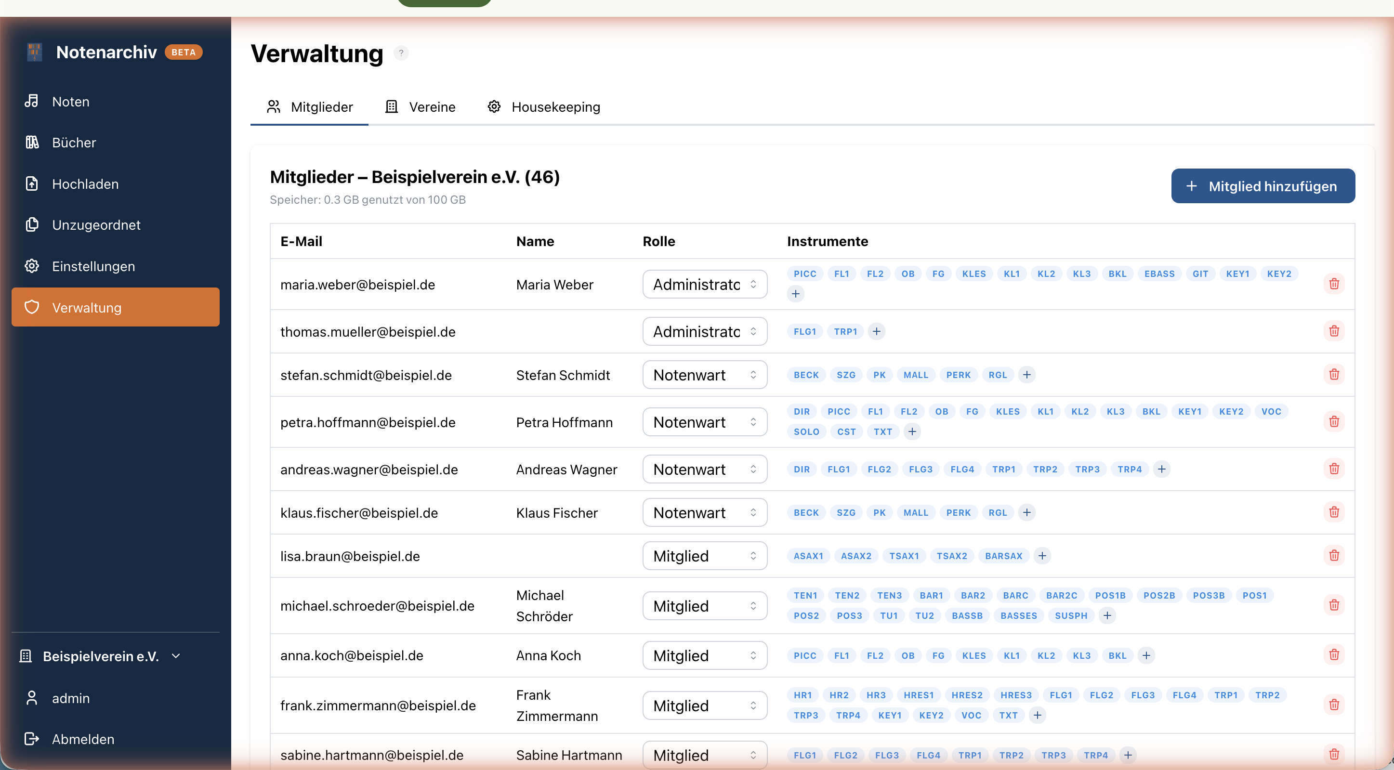This screenshot has height=770, width=1394.
Task: Click the admin user icon
Action: [31, 698]
